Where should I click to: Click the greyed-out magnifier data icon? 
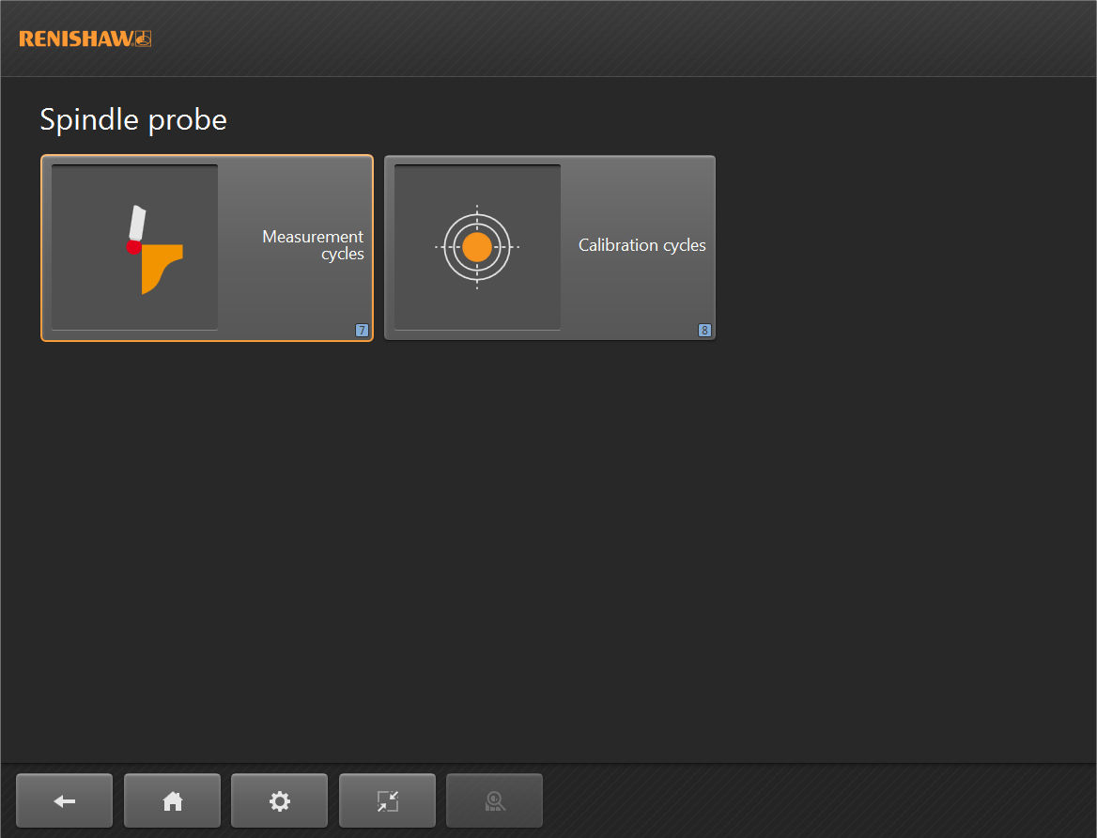(x=494, y=800)
